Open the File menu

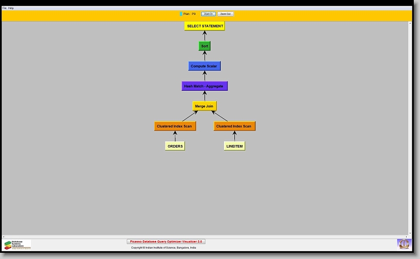click(x=5, y=8)
